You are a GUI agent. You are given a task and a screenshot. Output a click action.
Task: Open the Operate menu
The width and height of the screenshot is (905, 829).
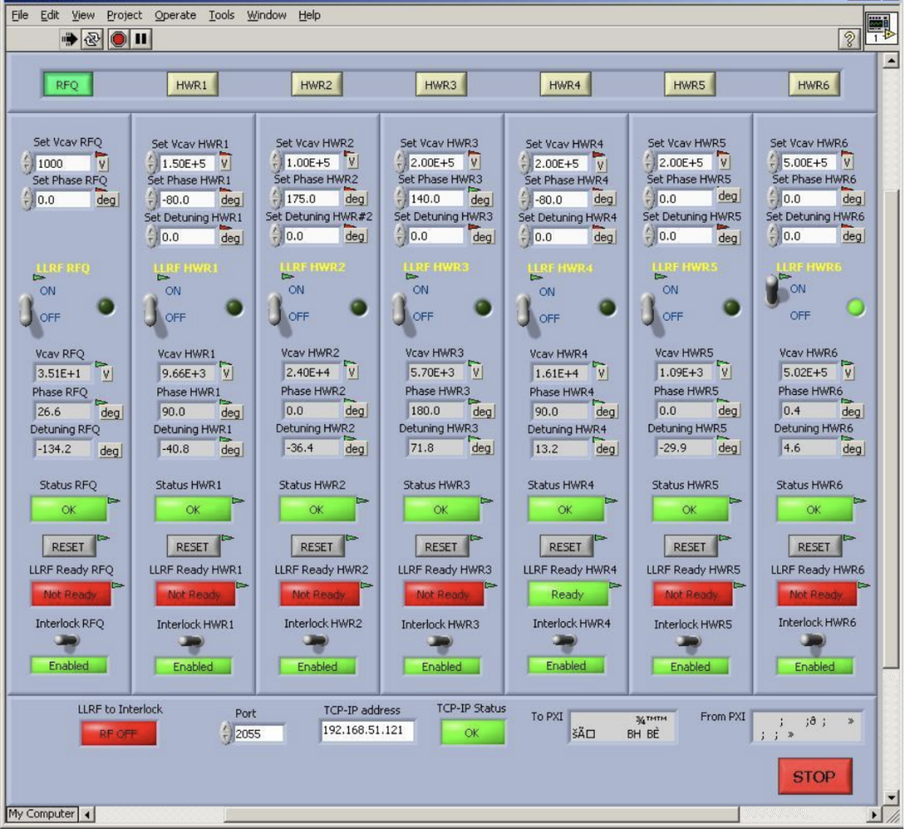pyautogui.click(x=175, y=15)
